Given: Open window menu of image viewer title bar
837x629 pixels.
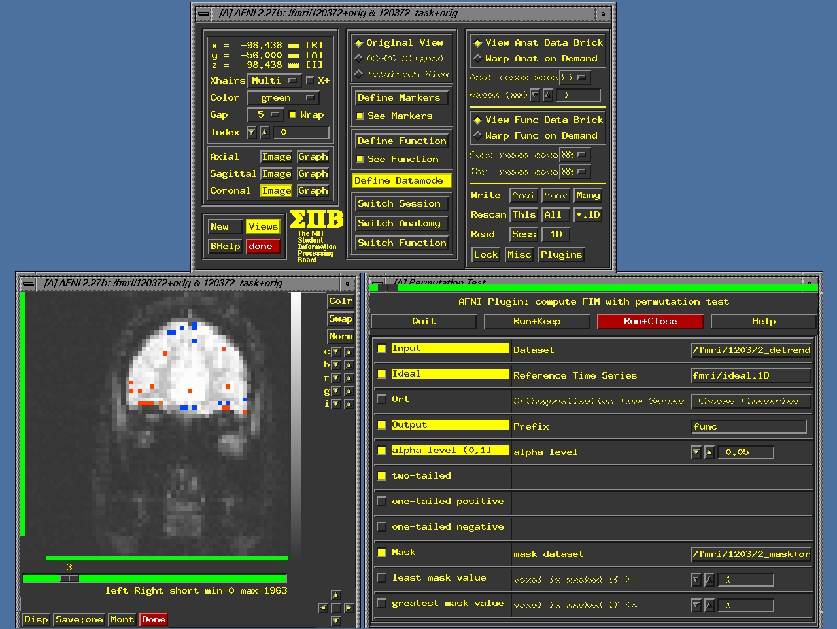Looking at the screenshot, I should coord(28,284).
